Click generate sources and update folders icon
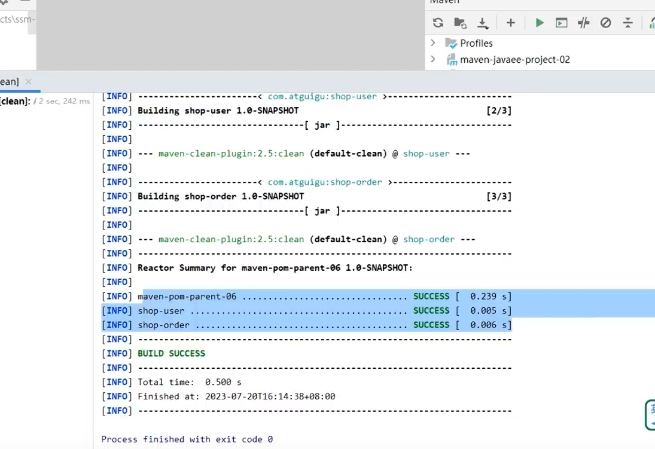This screenshot has height=449, width=655. tap(461, 23)
